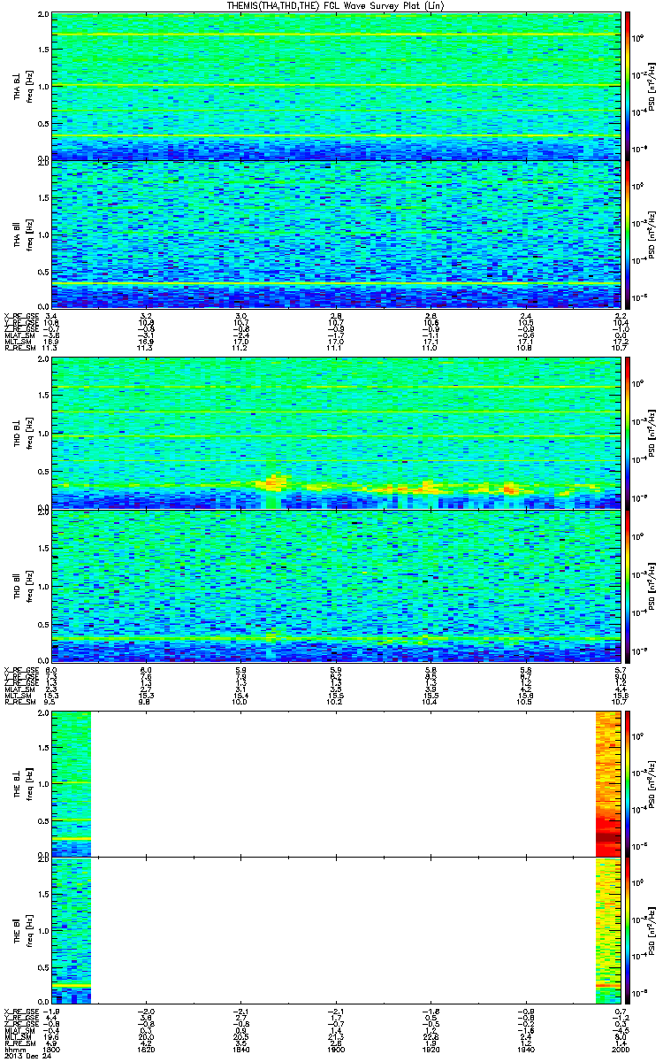This screenshot has height=1062, width=663.
Task: Click the THE B-parallel data strip at 2000
Action: pyautogui.click(x=609, y=929)
